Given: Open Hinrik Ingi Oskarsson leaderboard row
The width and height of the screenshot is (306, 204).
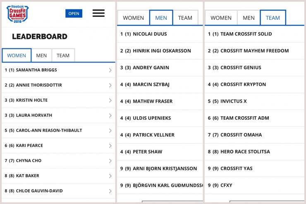Looking at the screenshot, I should click(160, 51).
